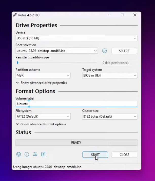Open the Device dropdown
This screenshot has width=155, height=181.
76,38
